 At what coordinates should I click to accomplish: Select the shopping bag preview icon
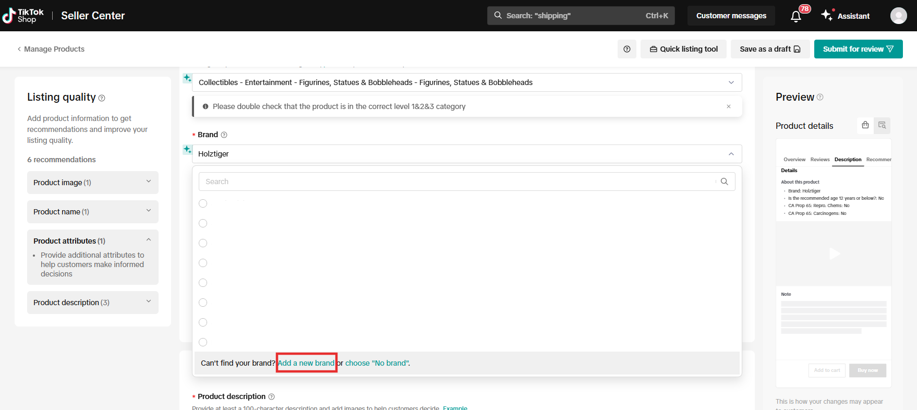pyautogui.click(x=865, y=125)
